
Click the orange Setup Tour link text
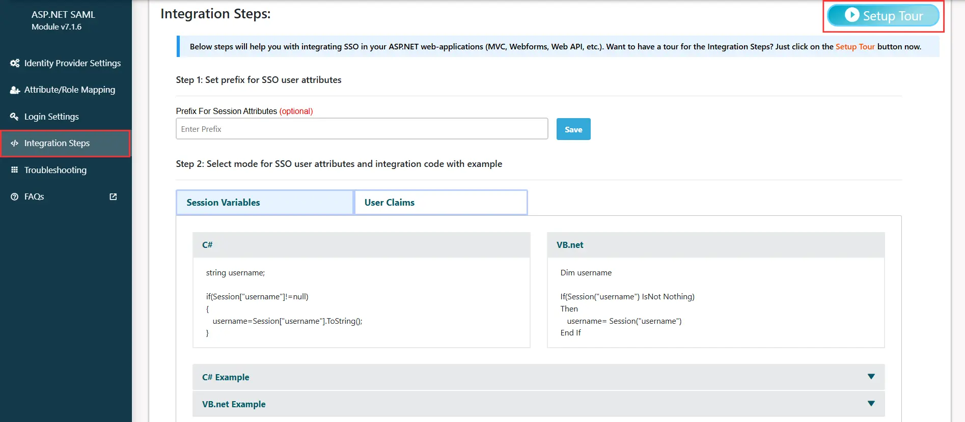coord(854,47)
